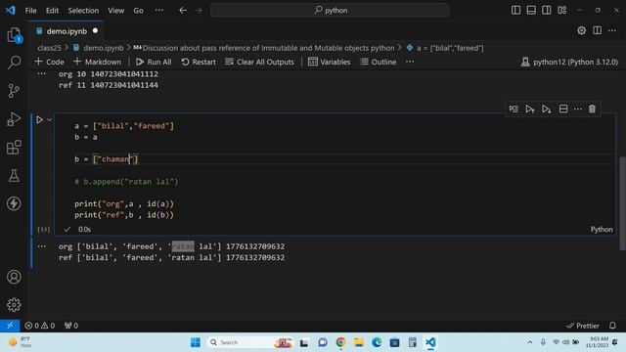
Task: Open the Edit menu
Action: click(52, 11)
